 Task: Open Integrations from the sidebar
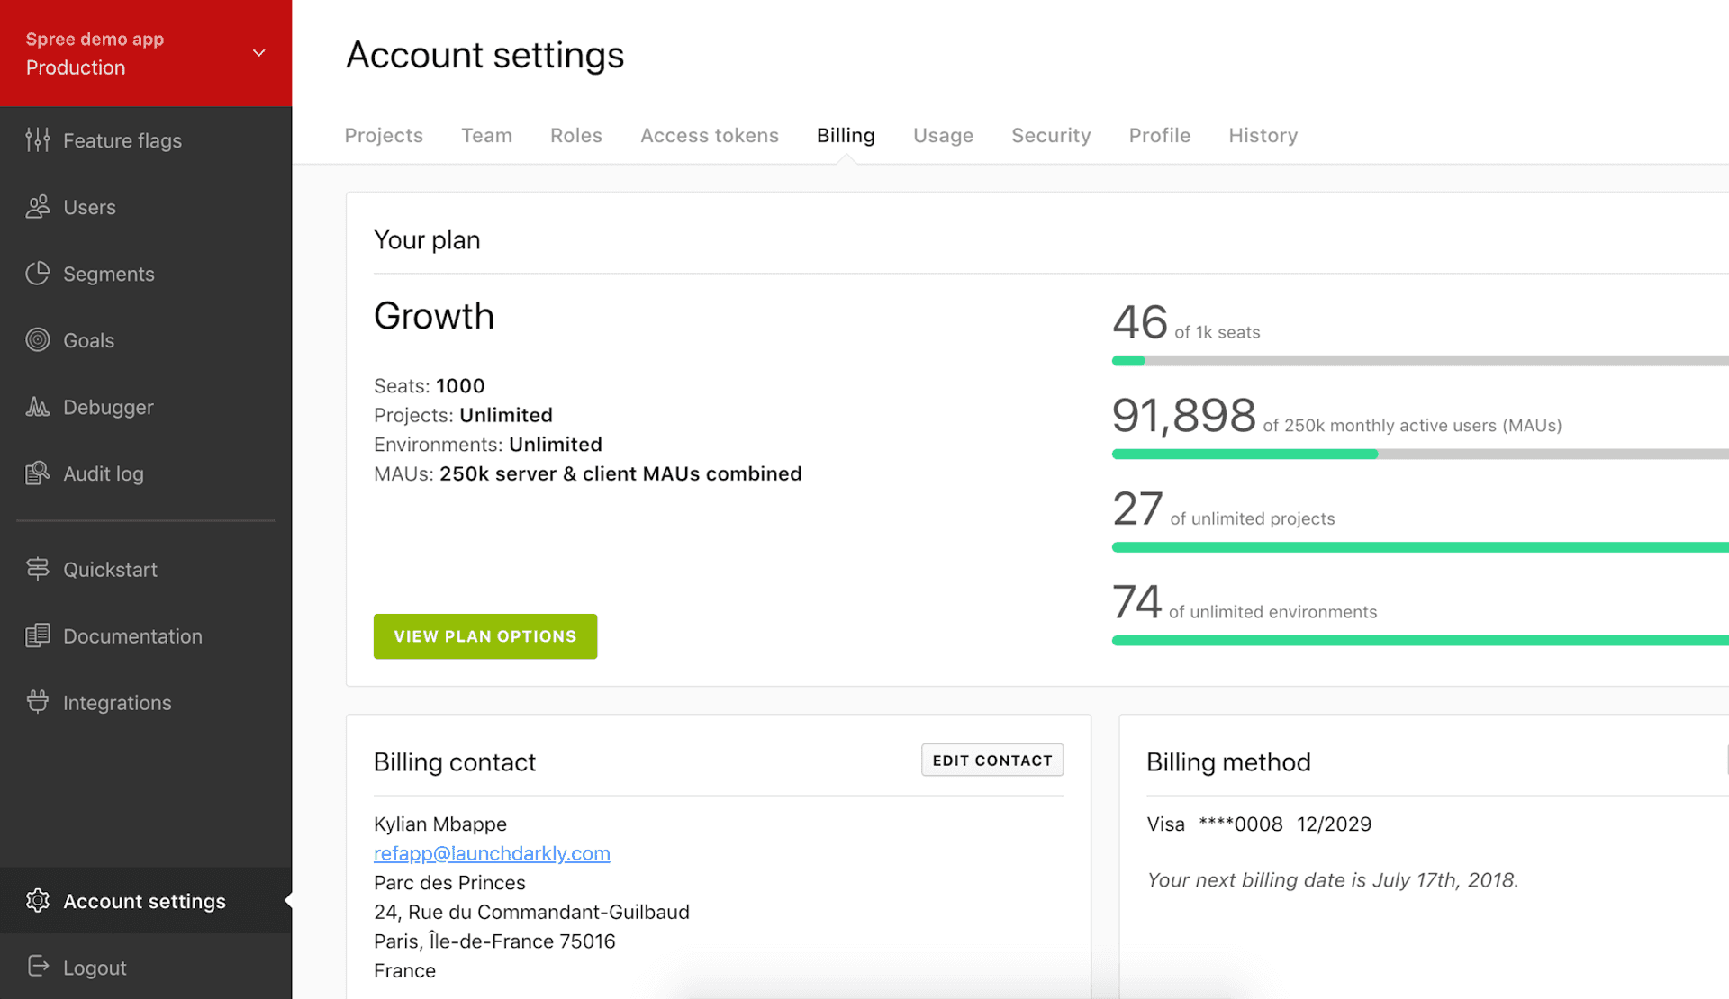pos(118,702)
